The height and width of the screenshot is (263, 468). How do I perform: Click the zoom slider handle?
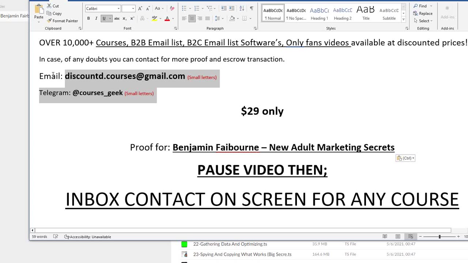[439, 237]
